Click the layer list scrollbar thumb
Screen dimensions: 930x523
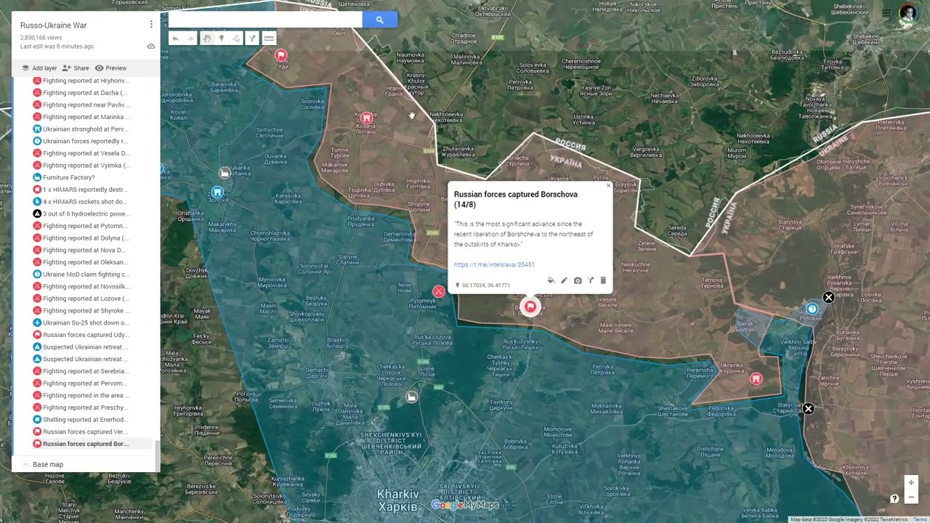157,455
